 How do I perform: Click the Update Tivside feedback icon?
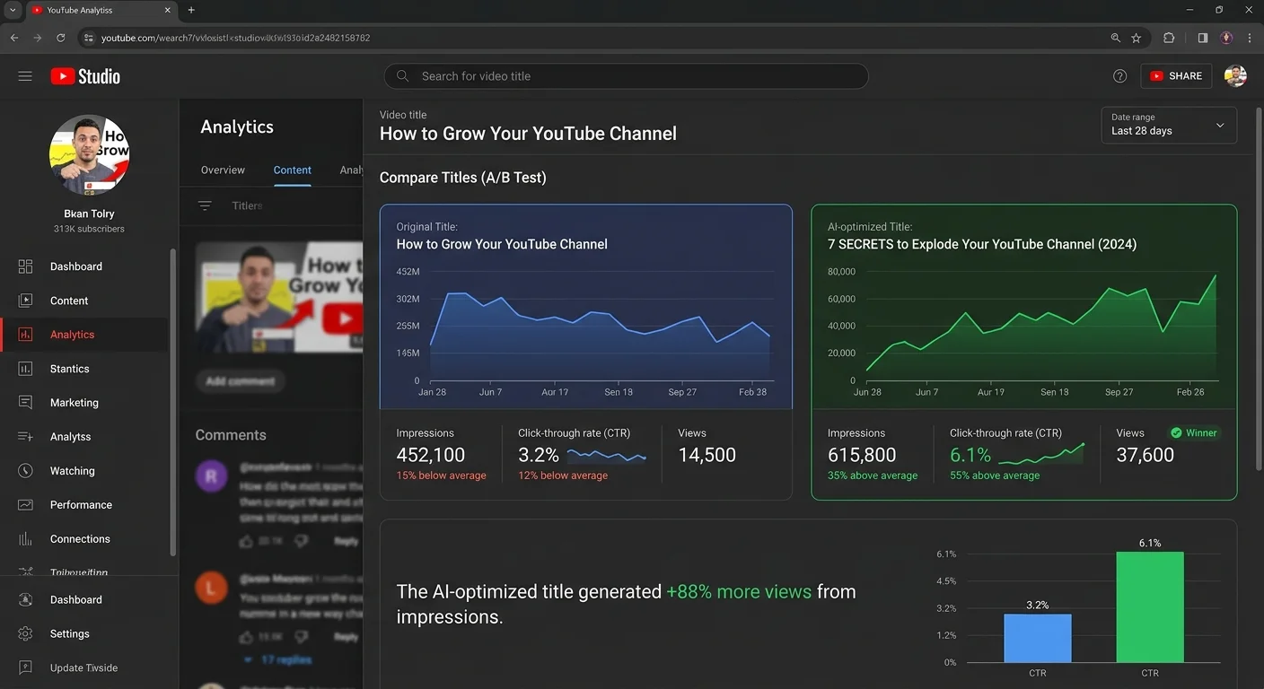coord(25,668)
